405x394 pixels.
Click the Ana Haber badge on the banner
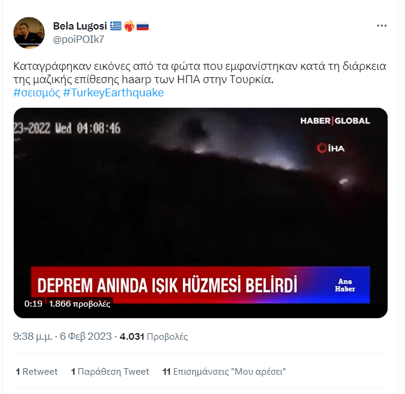345,285
